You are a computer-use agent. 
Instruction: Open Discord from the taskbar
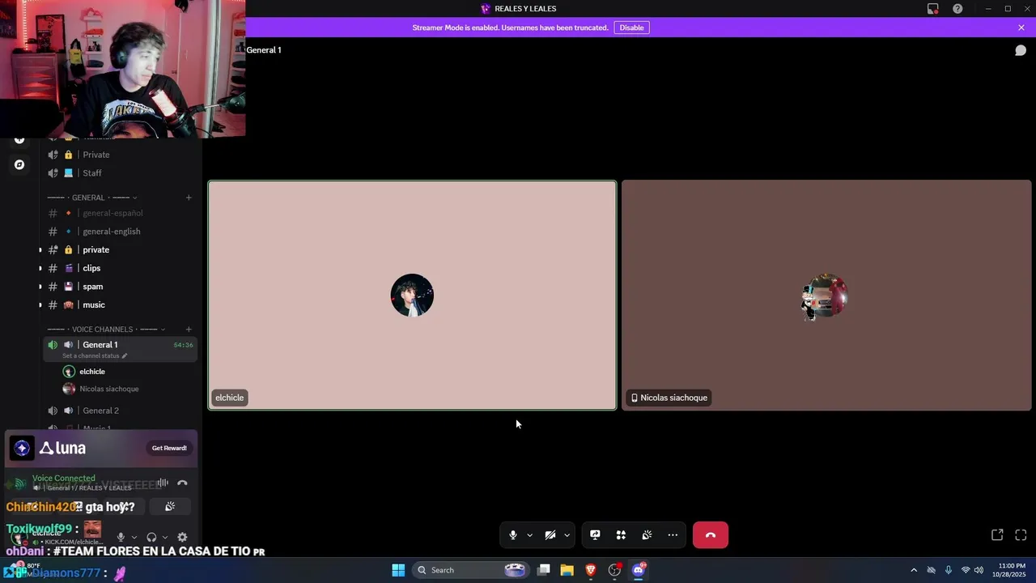pos(638,570)
